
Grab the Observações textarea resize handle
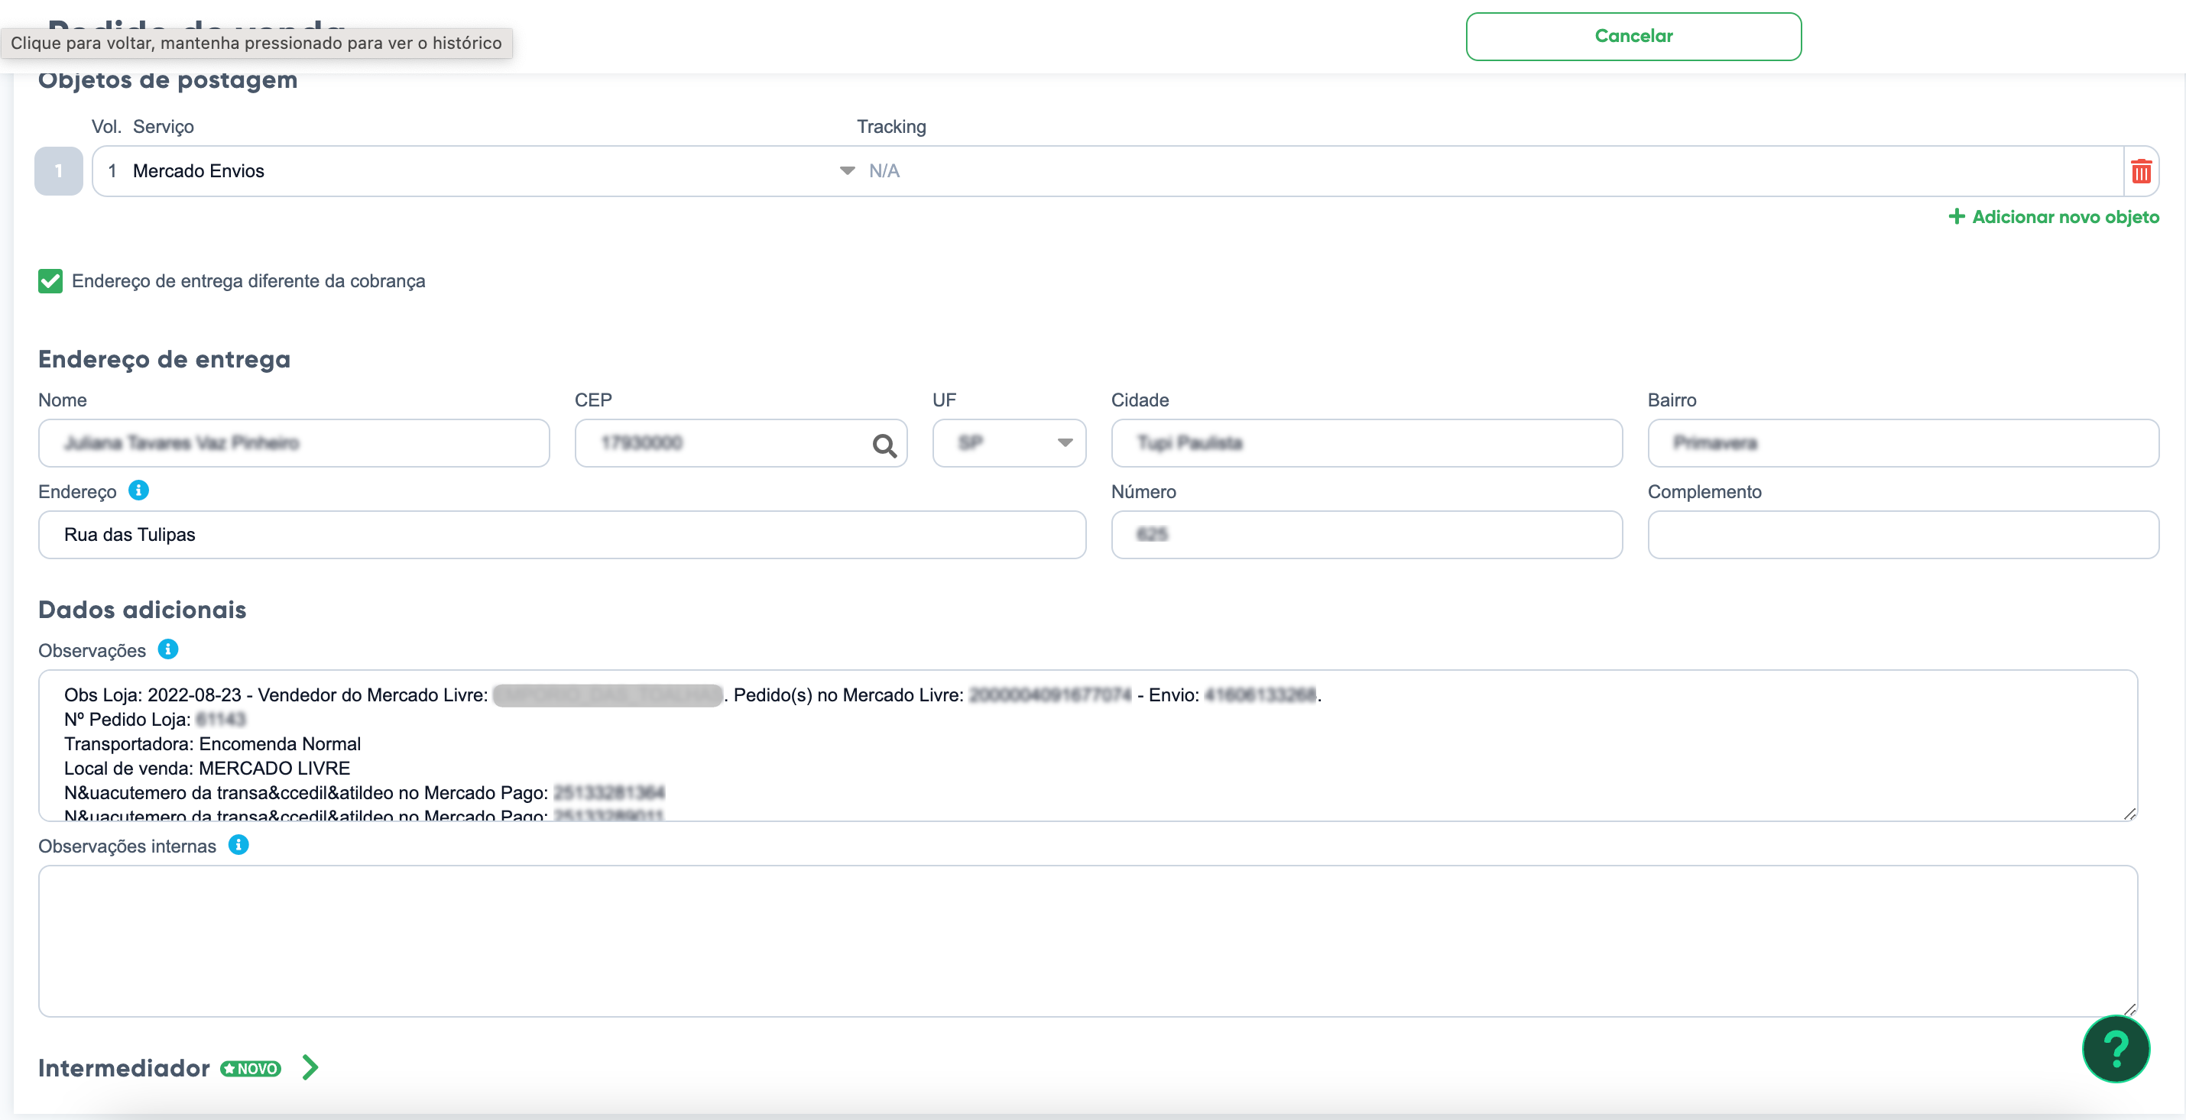click(x=2129, y=814)
